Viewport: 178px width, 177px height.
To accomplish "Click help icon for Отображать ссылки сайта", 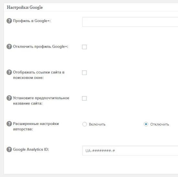I will click(9, 72).
